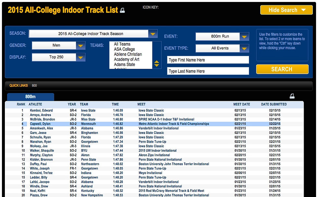
Task: Open the Gender dropdown showing Men
Action: click(x=58, y=46)
